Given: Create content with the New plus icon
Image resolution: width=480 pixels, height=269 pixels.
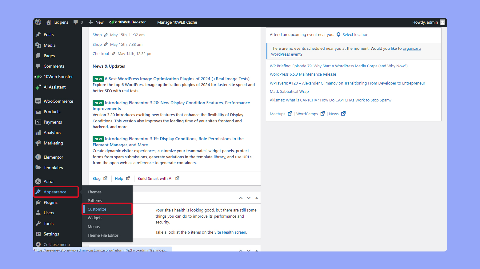Looking at the screenshot, I should [x=91, y=22].
